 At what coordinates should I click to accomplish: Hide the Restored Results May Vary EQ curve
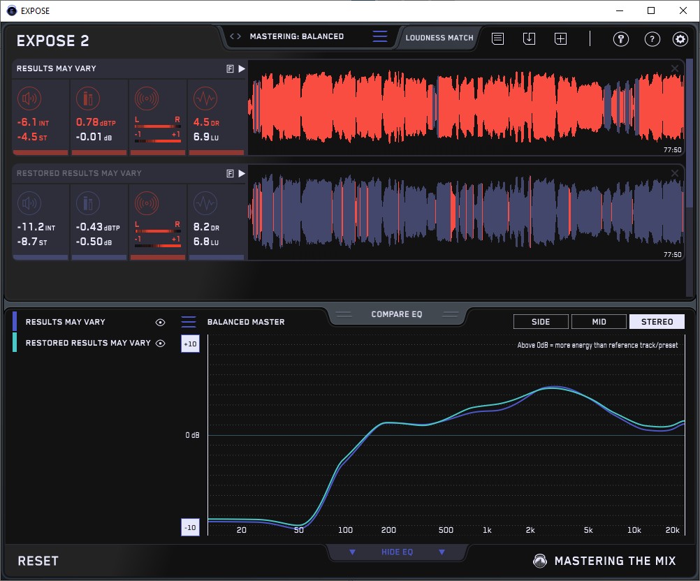pos(160,343)
